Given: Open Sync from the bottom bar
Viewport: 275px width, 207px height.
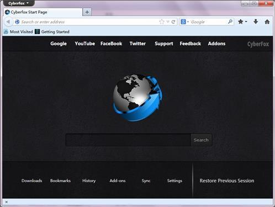Looking at the screenshot, I should [x=146, y=181].
